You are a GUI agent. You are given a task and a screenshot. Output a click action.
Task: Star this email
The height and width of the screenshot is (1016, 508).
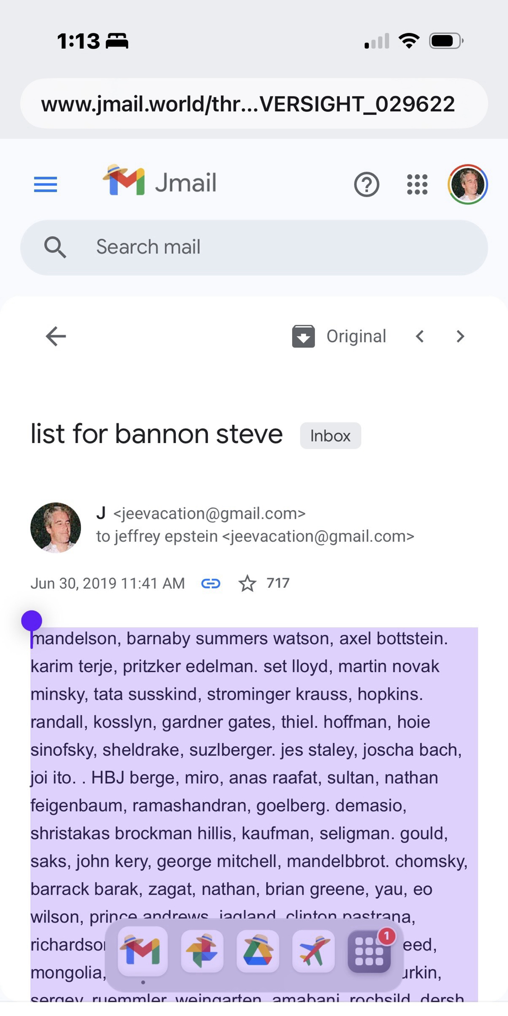[x=247, y=583]
